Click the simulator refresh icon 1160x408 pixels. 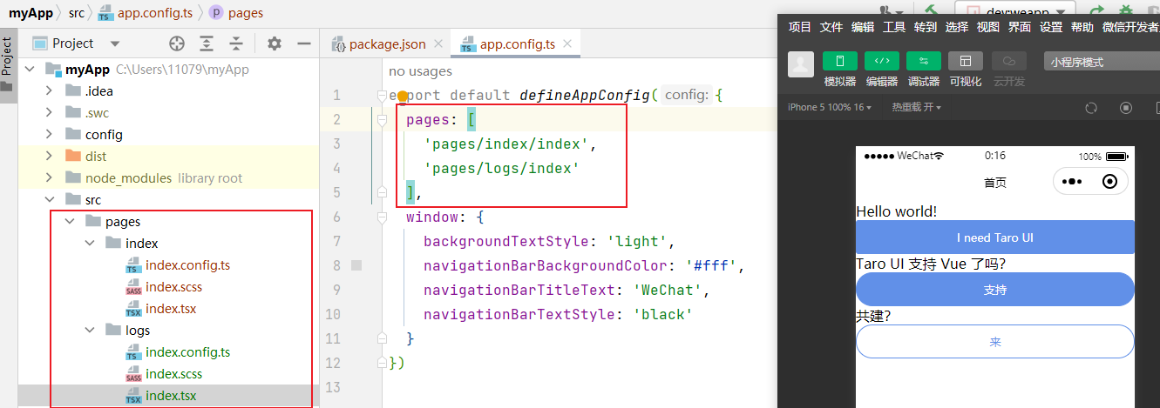pos(1090,108)
